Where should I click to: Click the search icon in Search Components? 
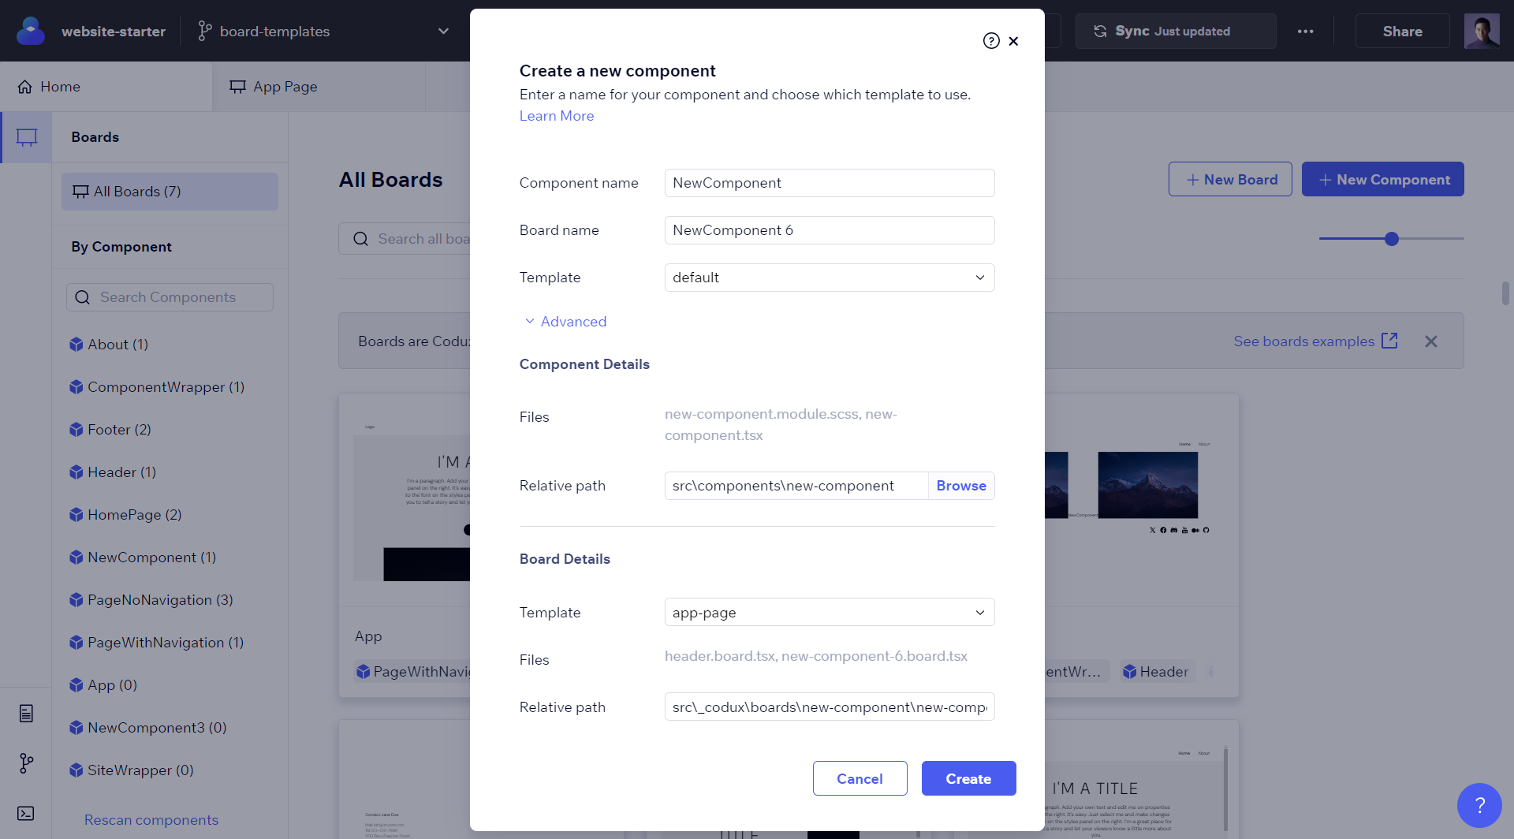pyautogui.click(x=82, y=297)
